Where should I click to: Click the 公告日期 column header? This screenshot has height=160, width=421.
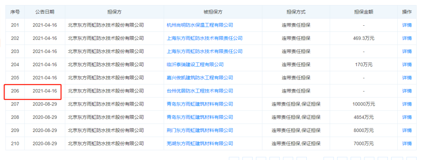45,12
